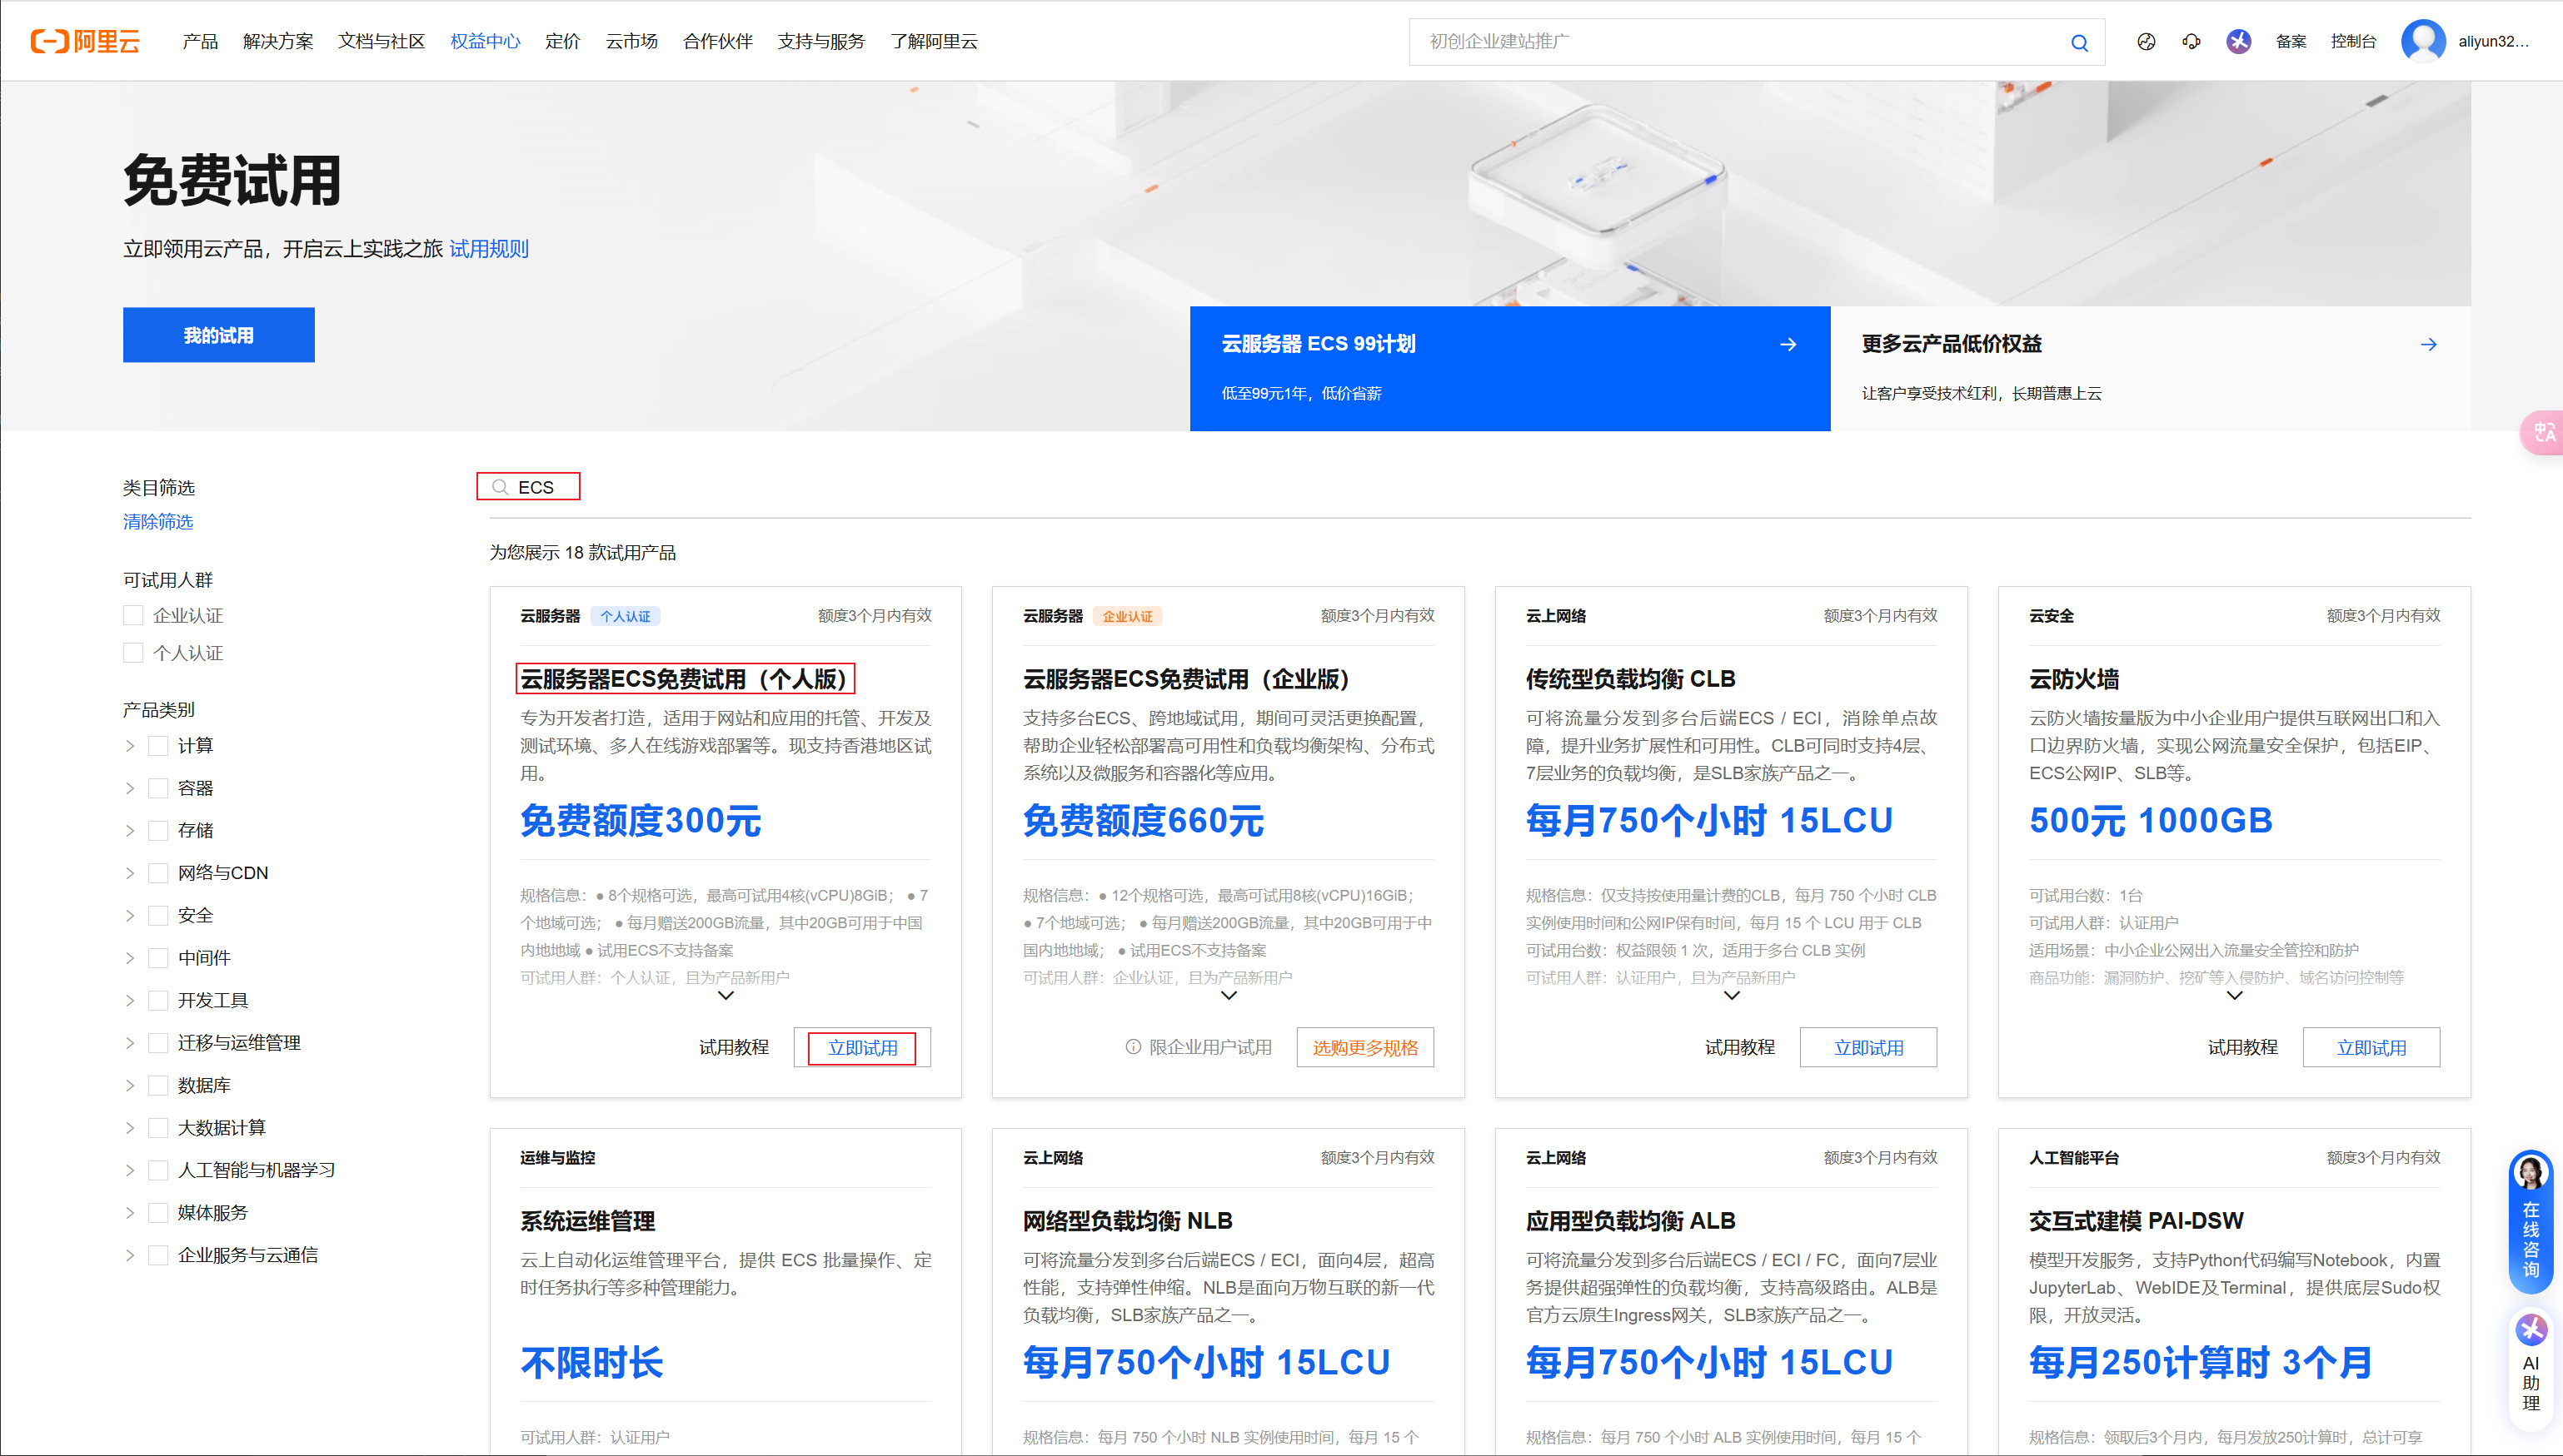Open the 产品 top menu
Image resolution: width=2563 pixels, height=1456 pixels.
click(x=200, y=41)
